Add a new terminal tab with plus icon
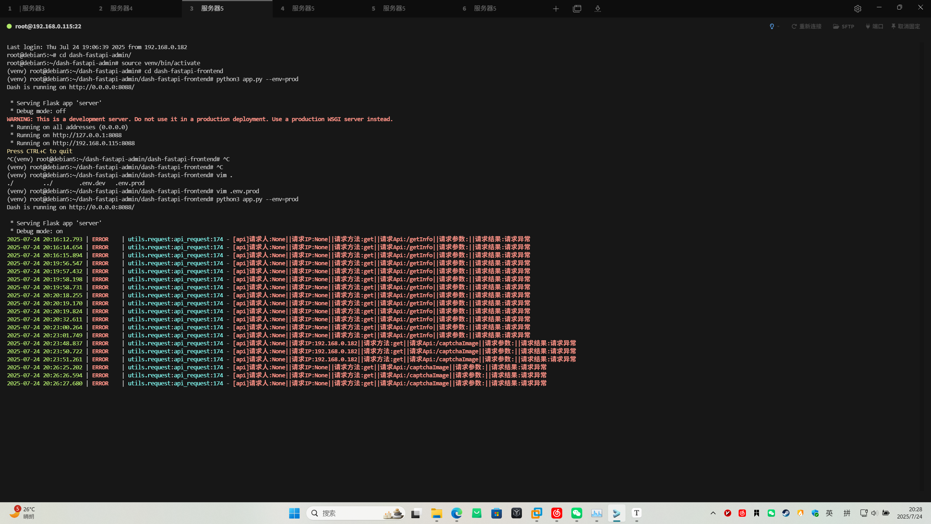The height and width of the screenshot is (524, 931). coord(556,8)
